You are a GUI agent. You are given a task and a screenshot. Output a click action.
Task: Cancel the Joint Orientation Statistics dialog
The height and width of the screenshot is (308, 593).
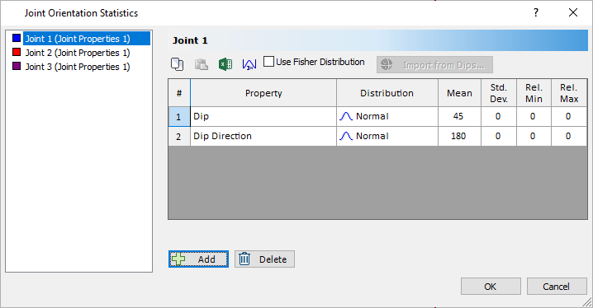click(557, 287)
